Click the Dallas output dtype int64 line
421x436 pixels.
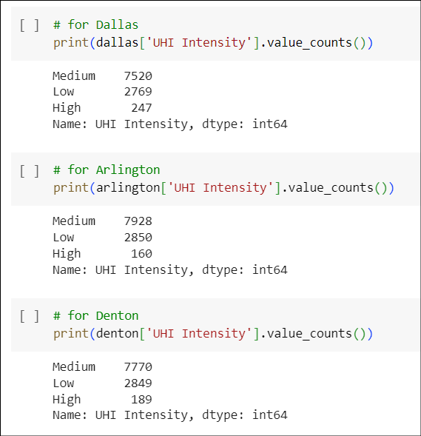[x=169, y=124]
